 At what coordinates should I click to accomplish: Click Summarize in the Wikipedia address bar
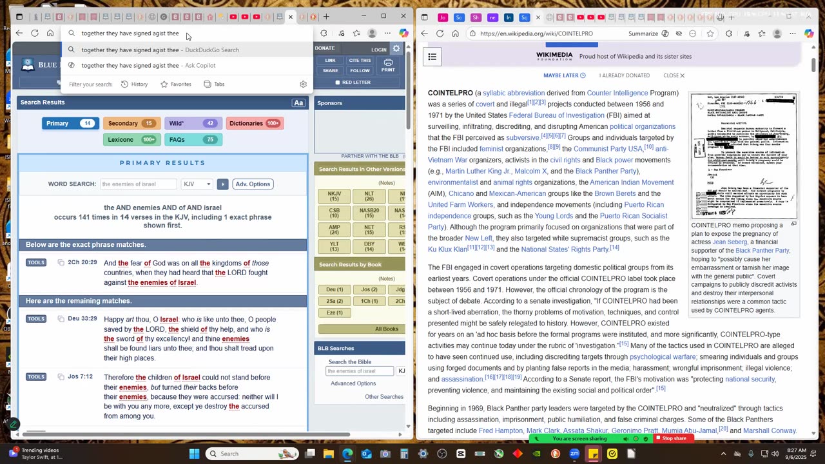[643, 34]
